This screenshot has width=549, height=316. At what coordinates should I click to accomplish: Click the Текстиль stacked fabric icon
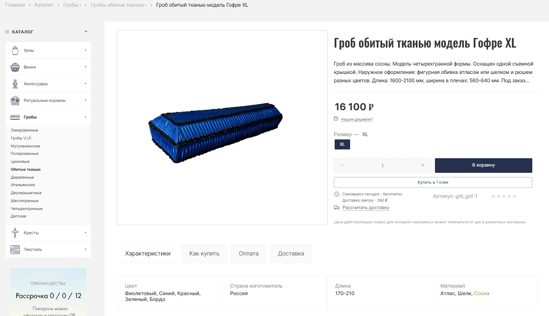click(x=15, y=250)
